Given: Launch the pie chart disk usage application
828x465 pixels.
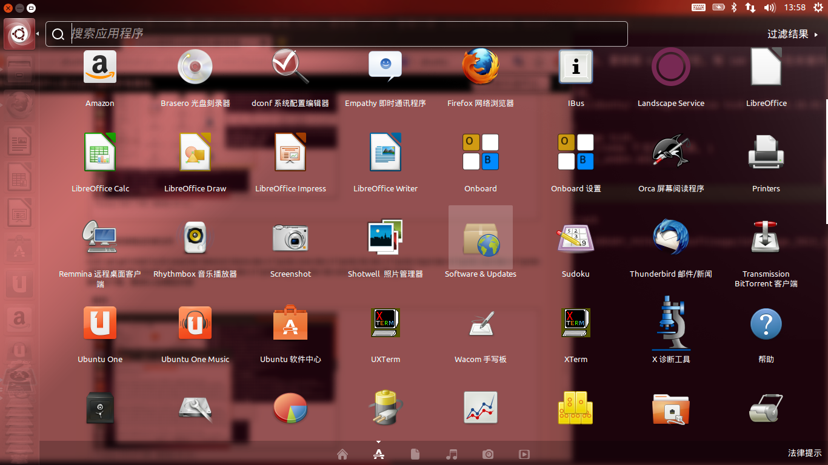Looking at the screenshot, I should tap(290, 409).
